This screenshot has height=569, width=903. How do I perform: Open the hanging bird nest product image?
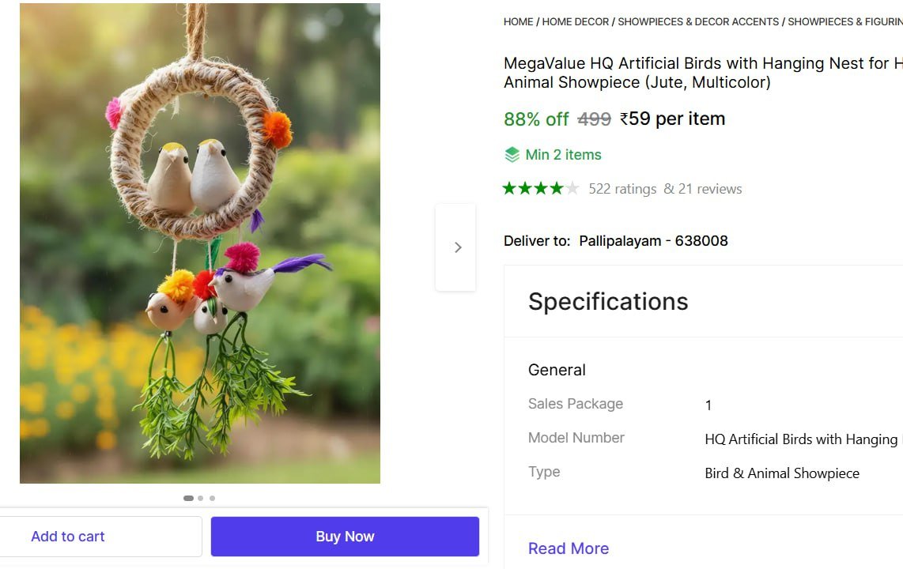point(200,243)
